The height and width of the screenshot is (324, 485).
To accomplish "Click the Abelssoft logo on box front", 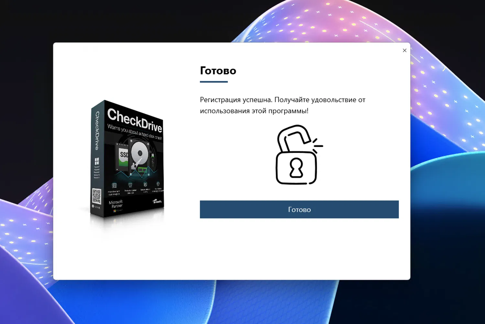I will click(157, 201).
